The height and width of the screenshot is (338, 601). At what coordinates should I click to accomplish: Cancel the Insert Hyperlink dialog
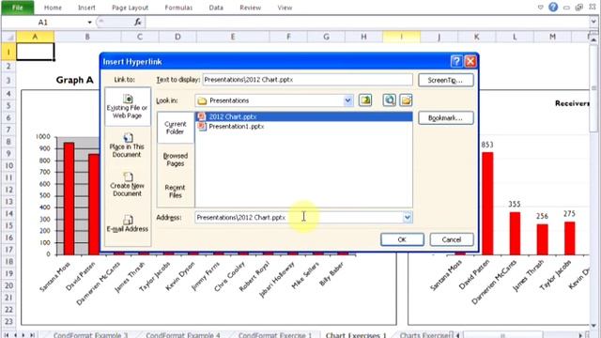[x=452, y=239]
